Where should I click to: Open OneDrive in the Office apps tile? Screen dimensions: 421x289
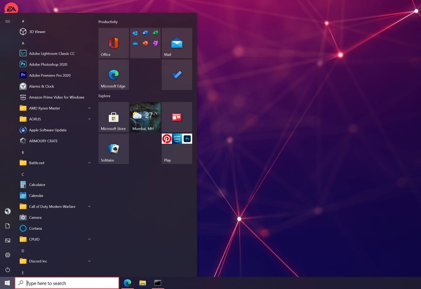tap(135, 43)
